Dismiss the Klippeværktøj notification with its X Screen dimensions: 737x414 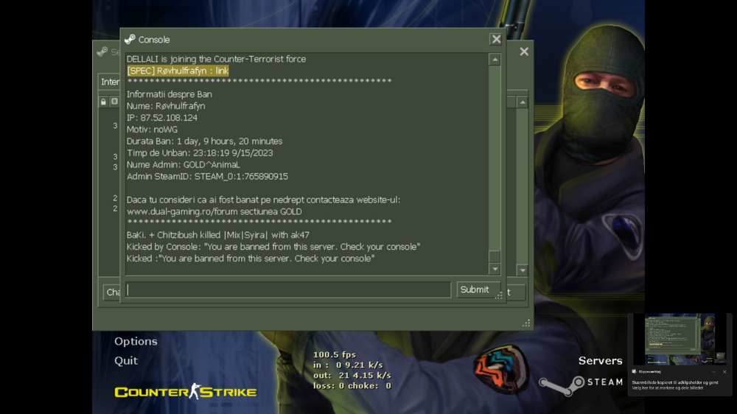pyautogui.click(x=724, y=372)
